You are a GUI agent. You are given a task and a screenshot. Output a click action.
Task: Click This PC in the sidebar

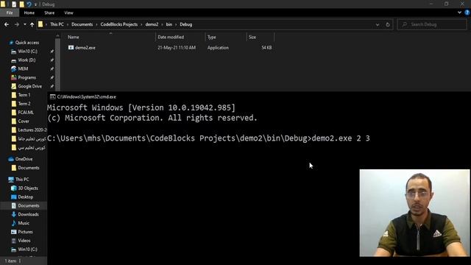pos(22,180)
